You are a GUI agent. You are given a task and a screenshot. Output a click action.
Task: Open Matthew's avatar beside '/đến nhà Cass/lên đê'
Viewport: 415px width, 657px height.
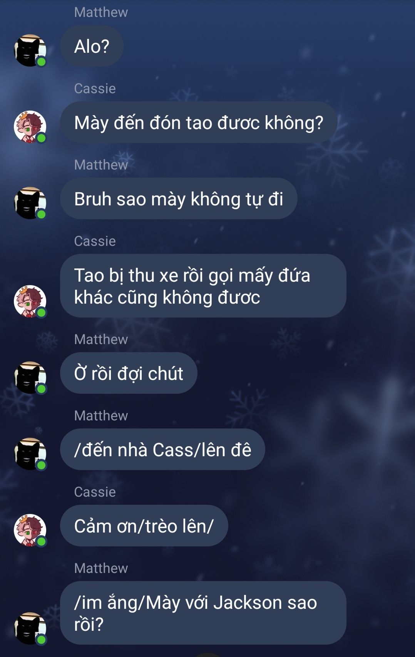pyautogui.click(x=30, y=454)
